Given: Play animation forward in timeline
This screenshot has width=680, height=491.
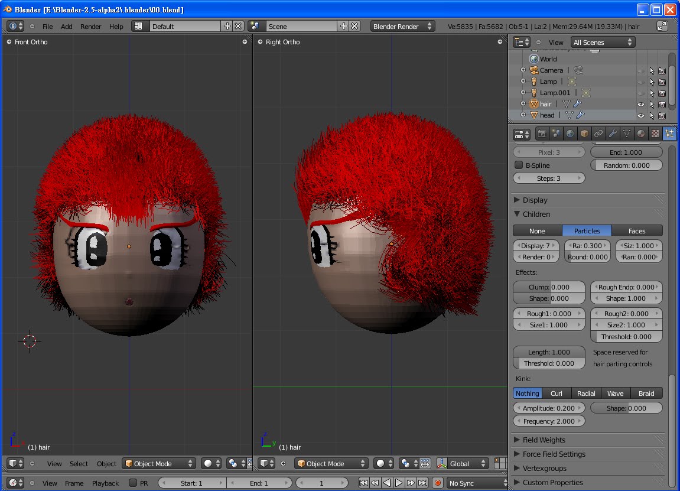Looking at the screenshot, I should tap(399, 483).
